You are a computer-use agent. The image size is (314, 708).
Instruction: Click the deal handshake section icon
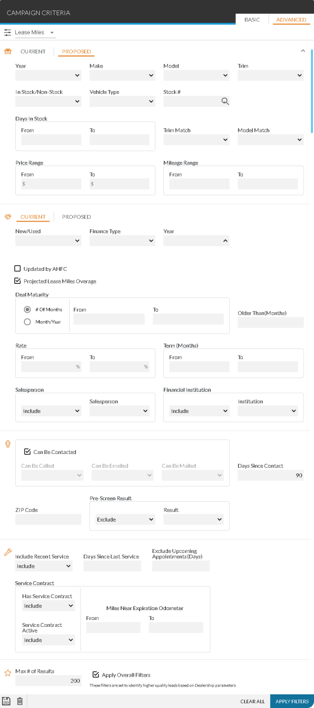click(8, 216)
